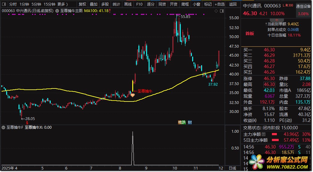The width and height of the screenshot is (313, 172).
Task: Toggle the 小窗 mini window
Action: [x=196, y=4]
